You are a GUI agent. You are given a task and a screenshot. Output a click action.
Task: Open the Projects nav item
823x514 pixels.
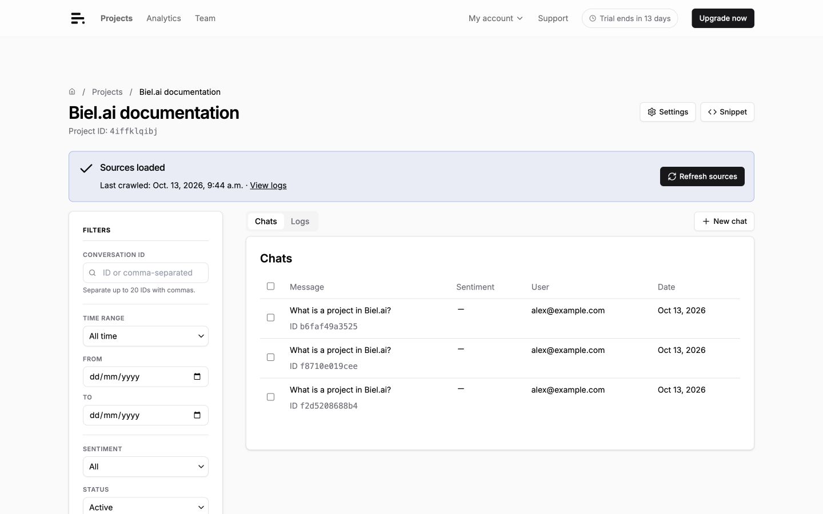pyautogui.click(x=117, y=18)
